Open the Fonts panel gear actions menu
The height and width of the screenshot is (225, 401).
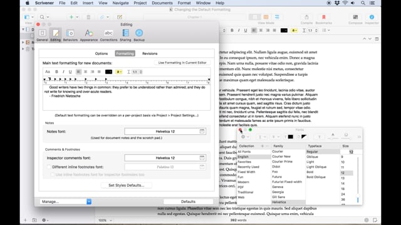[245, 137]
